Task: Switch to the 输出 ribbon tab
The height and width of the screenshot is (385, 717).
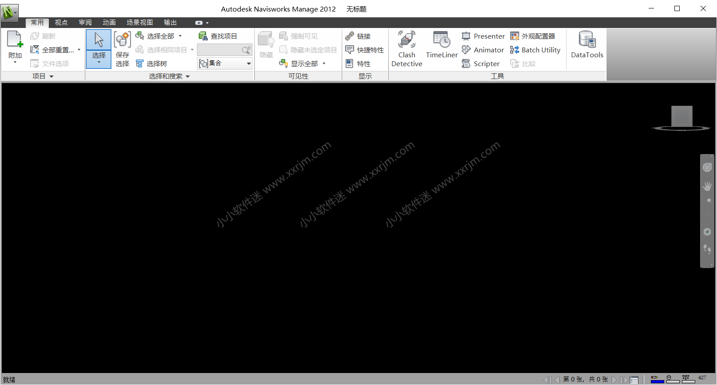Action: [170, 23]
